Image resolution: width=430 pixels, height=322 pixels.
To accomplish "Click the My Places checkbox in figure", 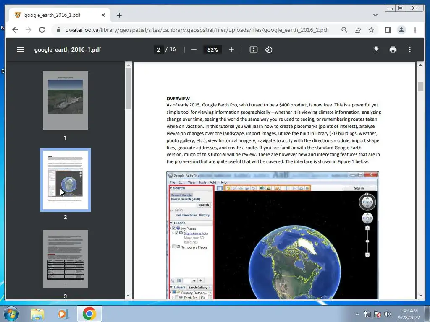I will click(174, 228).
